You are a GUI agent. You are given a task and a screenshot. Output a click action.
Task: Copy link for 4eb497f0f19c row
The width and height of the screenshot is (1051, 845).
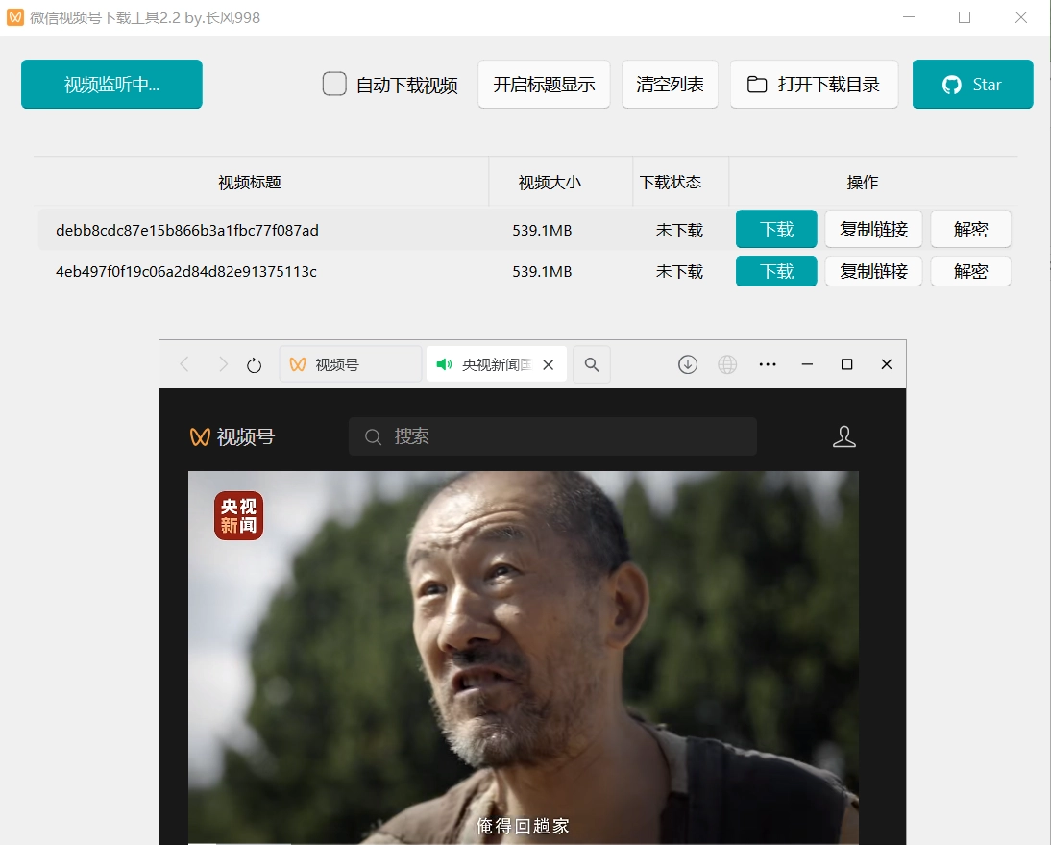tap(873, 271)
